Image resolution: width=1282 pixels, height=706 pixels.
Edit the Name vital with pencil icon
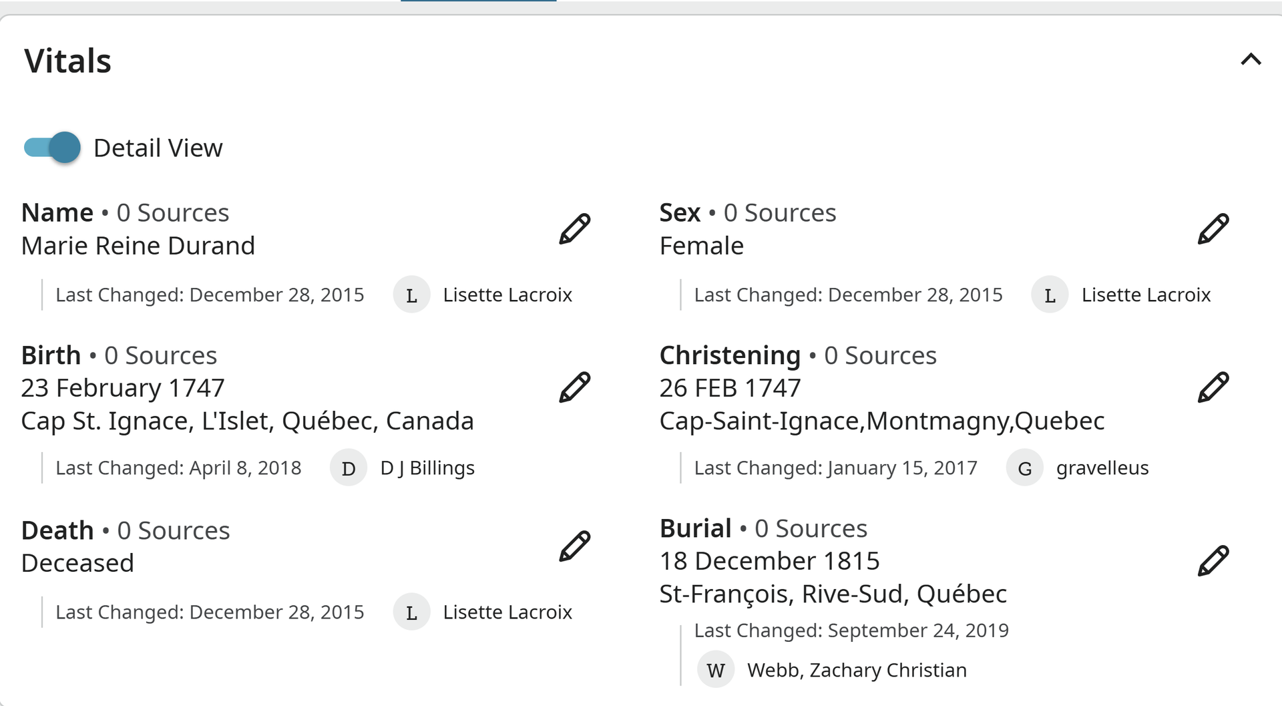pyautogui.click(x=574, y=229)
